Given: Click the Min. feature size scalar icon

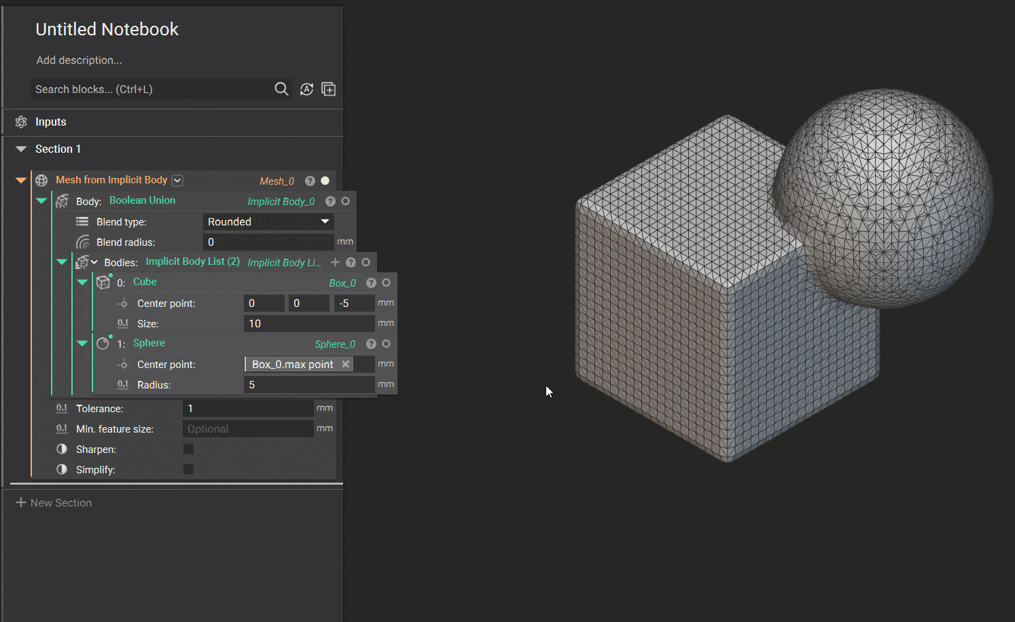Looking at the screenshot, I should pos(62,428).
